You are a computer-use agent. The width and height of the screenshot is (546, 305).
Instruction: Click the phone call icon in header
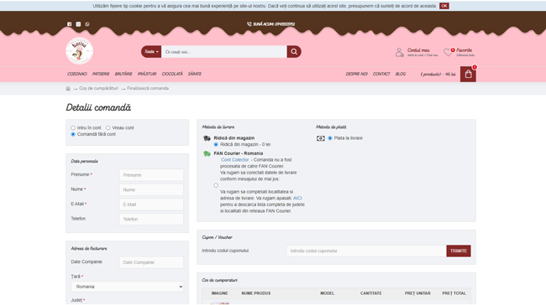point(249,24)
